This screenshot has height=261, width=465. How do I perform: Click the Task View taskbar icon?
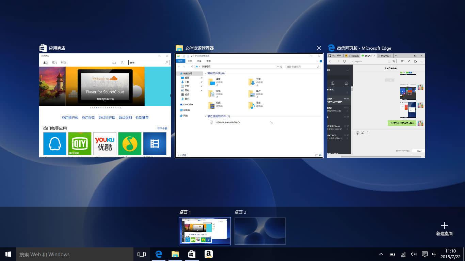pyautogui.click(x=141, y=254)
